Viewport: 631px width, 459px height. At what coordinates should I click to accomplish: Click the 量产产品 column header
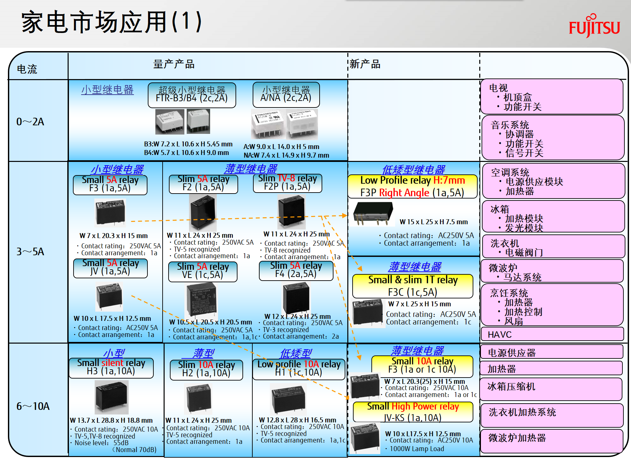174,64
